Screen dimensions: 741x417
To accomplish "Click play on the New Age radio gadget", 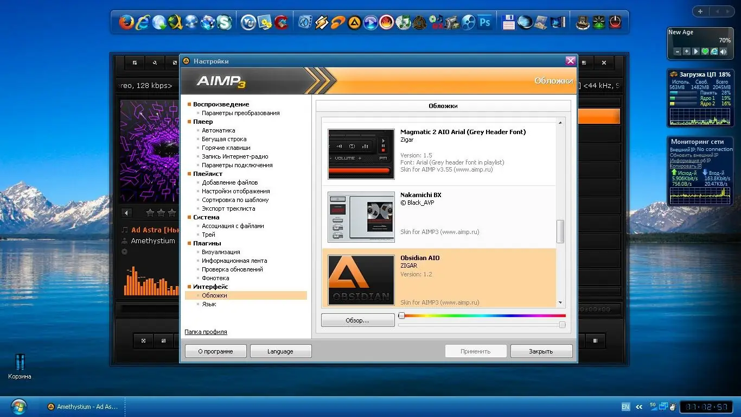I will (x=696, y=52).
